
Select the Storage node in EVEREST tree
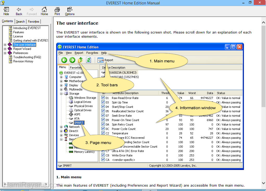[x=74, y=94]
